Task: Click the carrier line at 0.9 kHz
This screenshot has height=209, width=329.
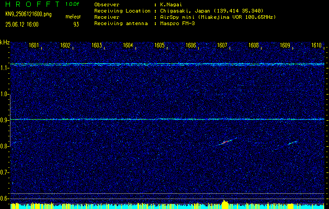Action: point(167,119)
